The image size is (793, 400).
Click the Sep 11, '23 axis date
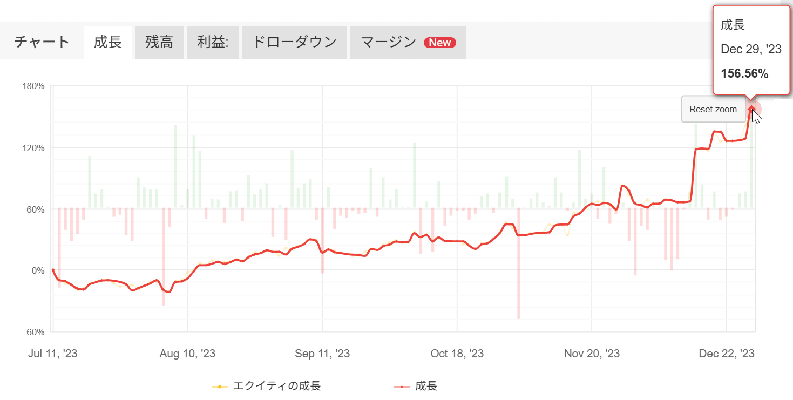pos(322,354)
